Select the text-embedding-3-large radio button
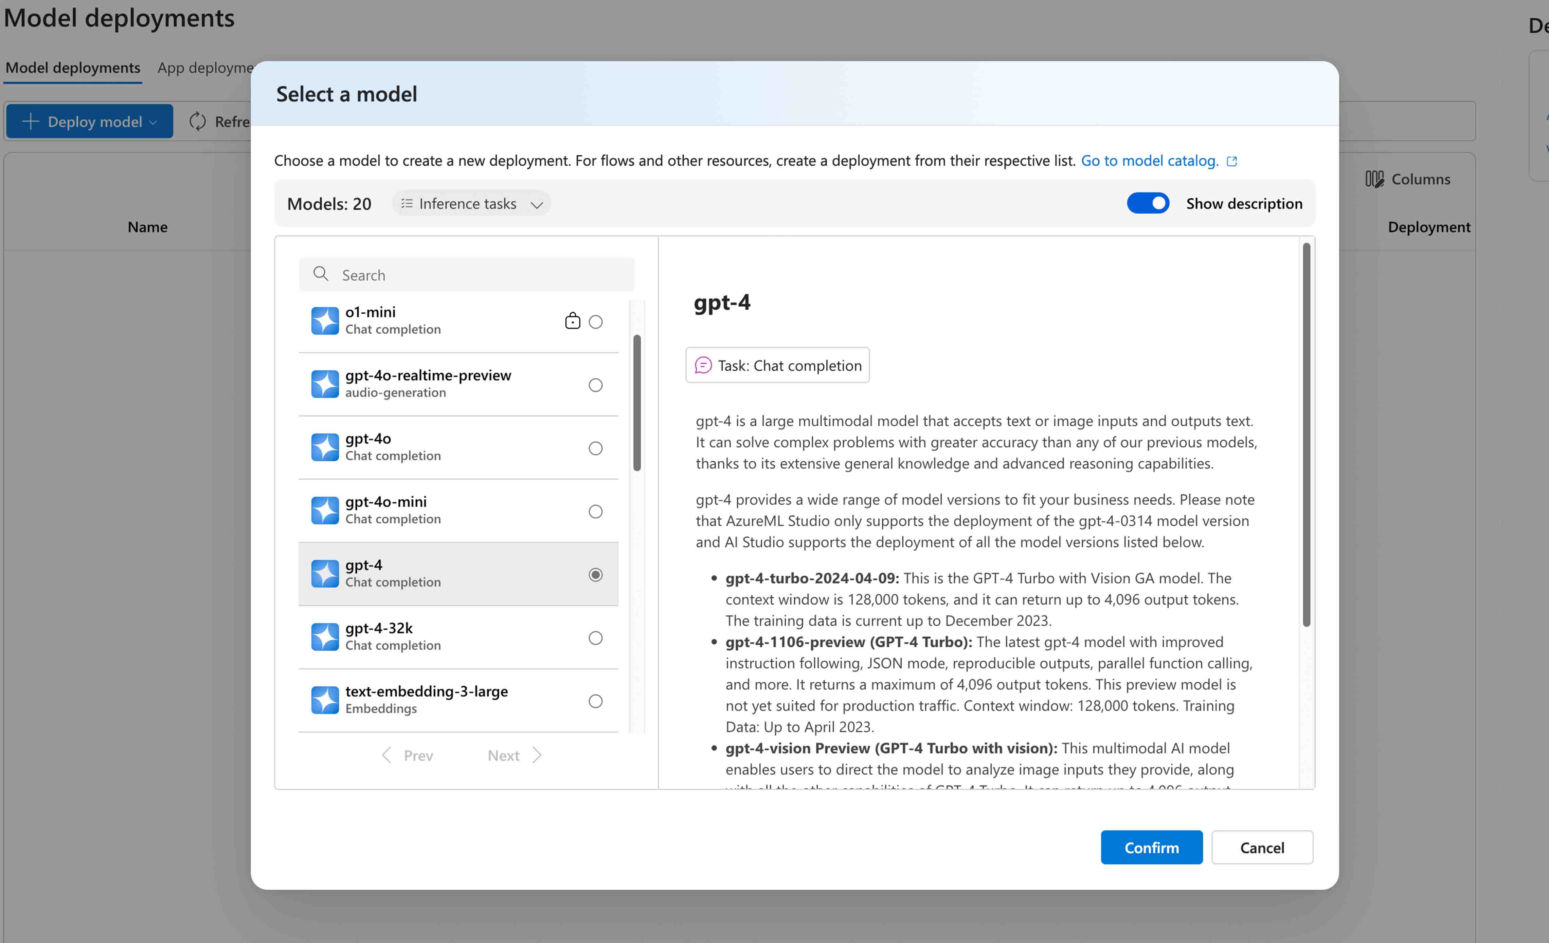 [595, 701]
